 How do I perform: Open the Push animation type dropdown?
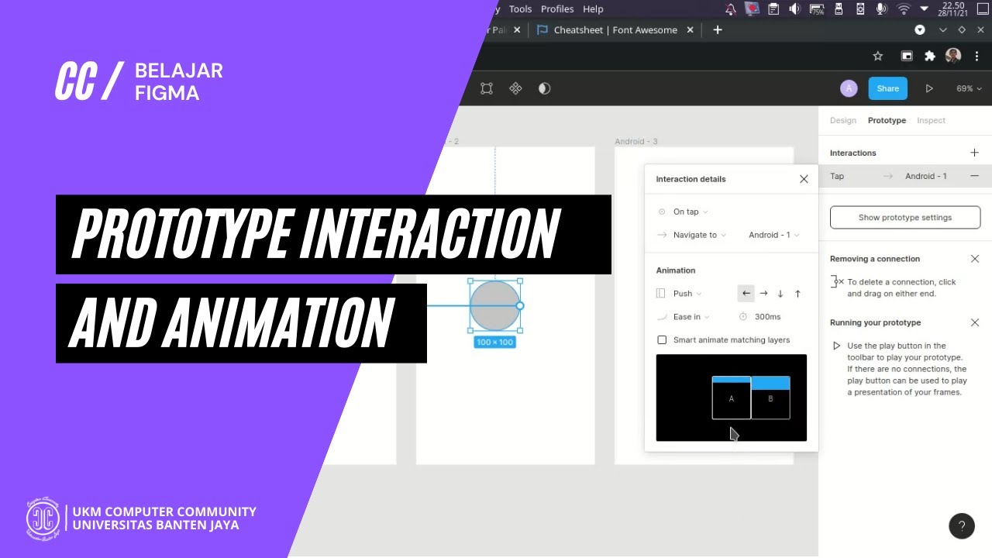pyautogui.click(x=687, y=294)
